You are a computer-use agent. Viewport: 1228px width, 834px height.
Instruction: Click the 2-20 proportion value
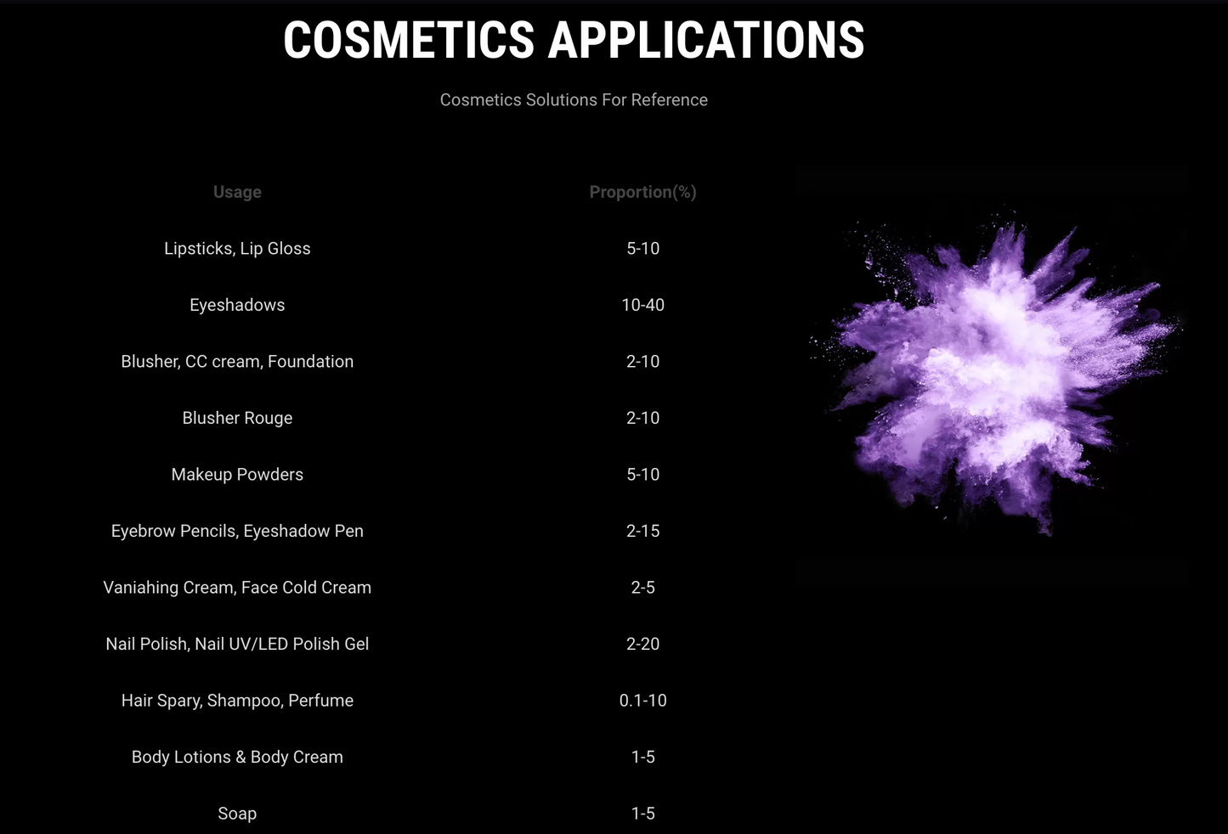(642, 644)
